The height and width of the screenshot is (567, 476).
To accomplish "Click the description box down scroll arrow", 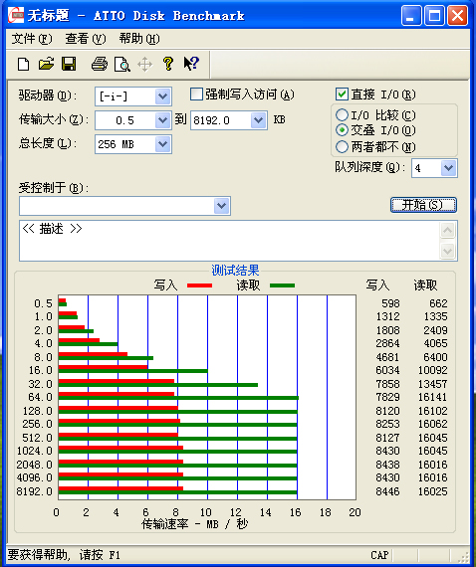I will pyautogui.click(x=448, y=251).
